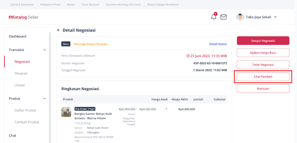
Task: Go to Dashboard in the sidebar
Action: click(x=18, y=36)
